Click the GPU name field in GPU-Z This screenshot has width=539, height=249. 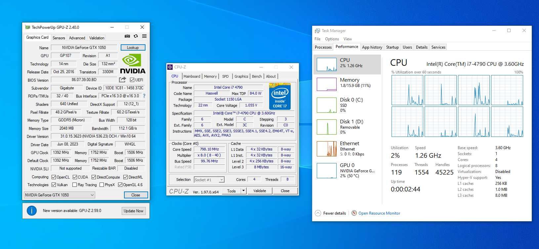click(x=84, y=47)
